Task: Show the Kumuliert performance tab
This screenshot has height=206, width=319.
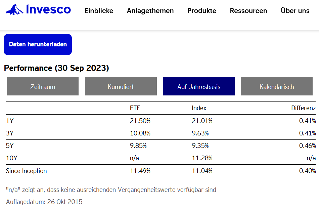Action: click(x=121, y=87)
